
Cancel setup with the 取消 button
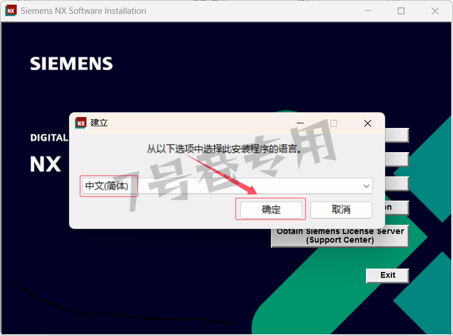pyautogui.click(x=341, y=209)
